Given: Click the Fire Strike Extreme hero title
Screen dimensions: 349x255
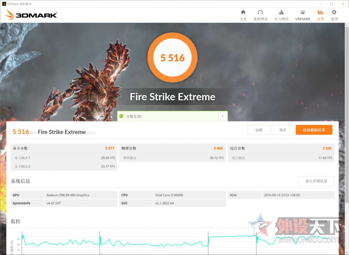Looking at the screenshot, I should pos(172,97).
